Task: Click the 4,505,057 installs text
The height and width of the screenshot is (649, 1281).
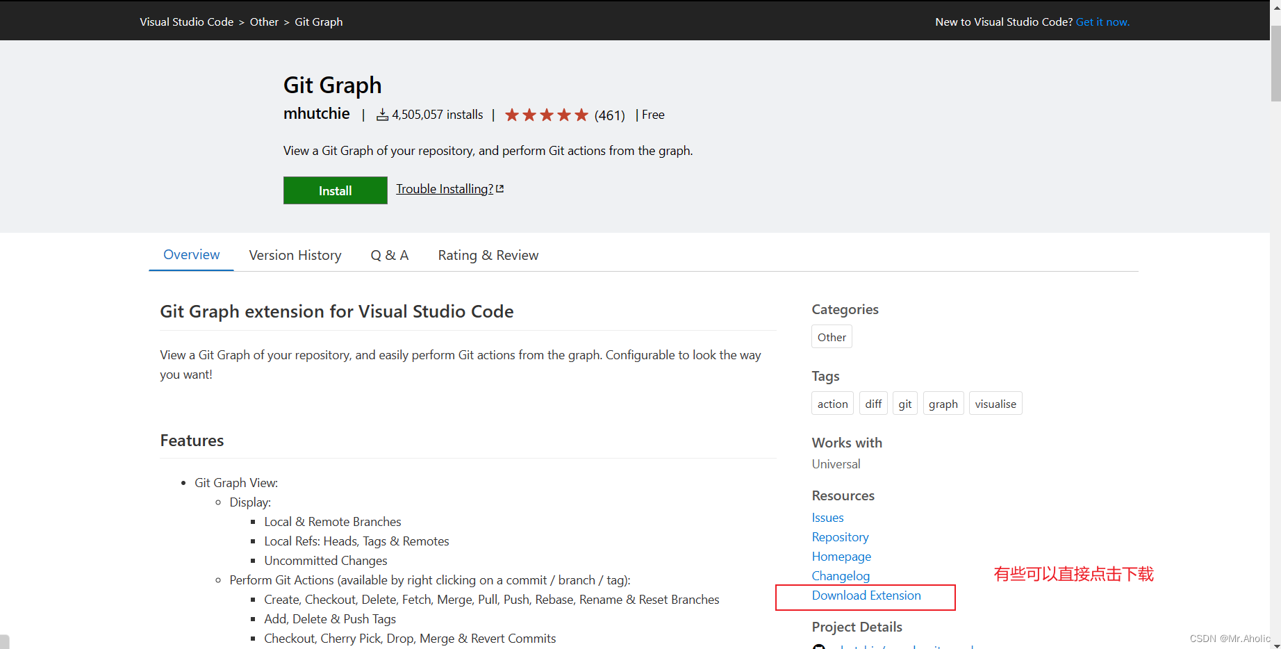Action: click(437, 115)
